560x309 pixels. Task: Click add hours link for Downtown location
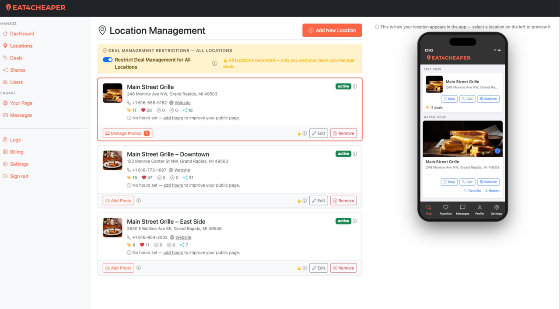pos(173,185)
